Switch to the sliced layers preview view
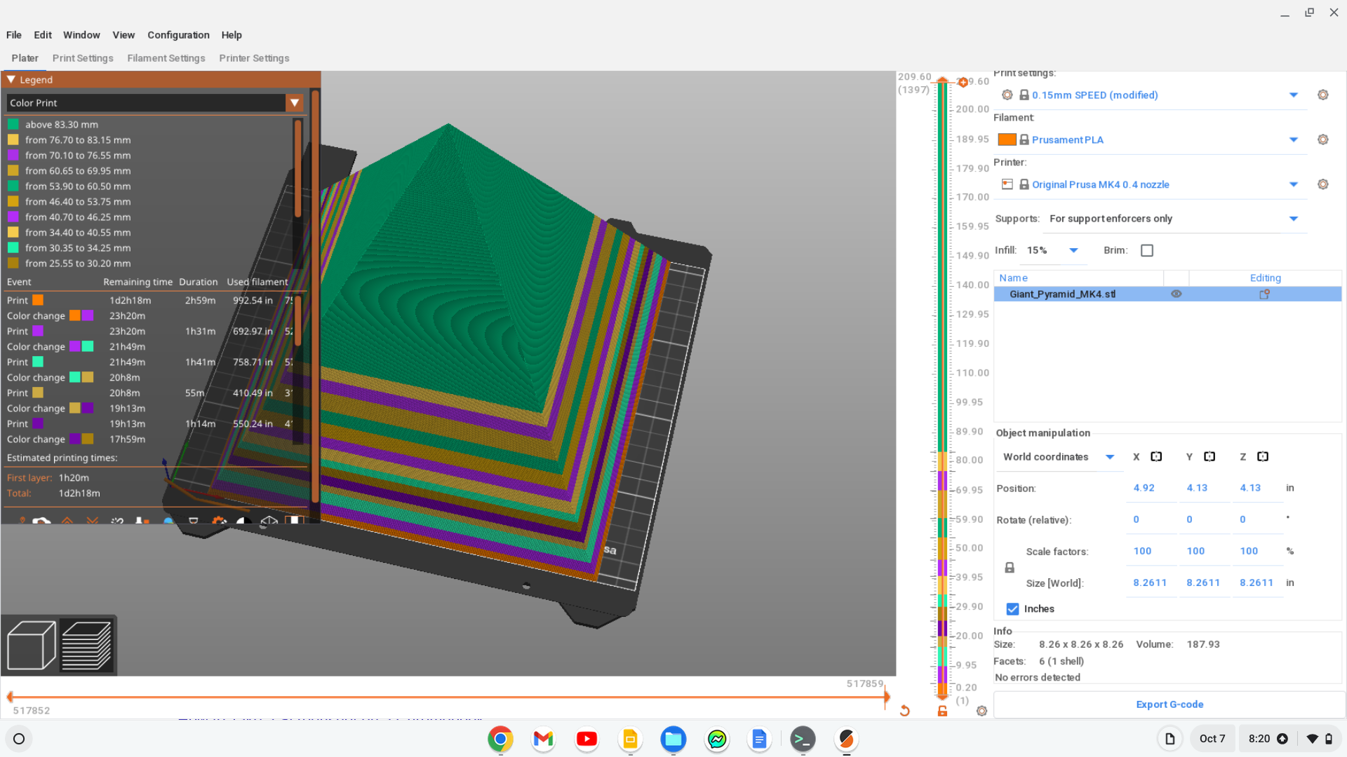The width and height of the screenshot is (1347, 757). click(x=86, y=645)
